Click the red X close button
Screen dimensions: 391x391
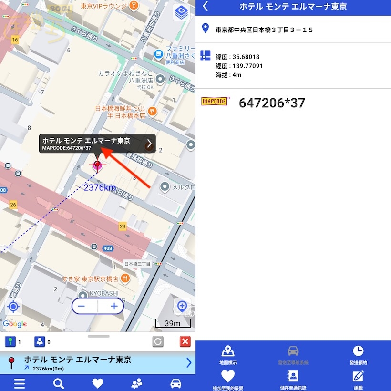(185, 341)
